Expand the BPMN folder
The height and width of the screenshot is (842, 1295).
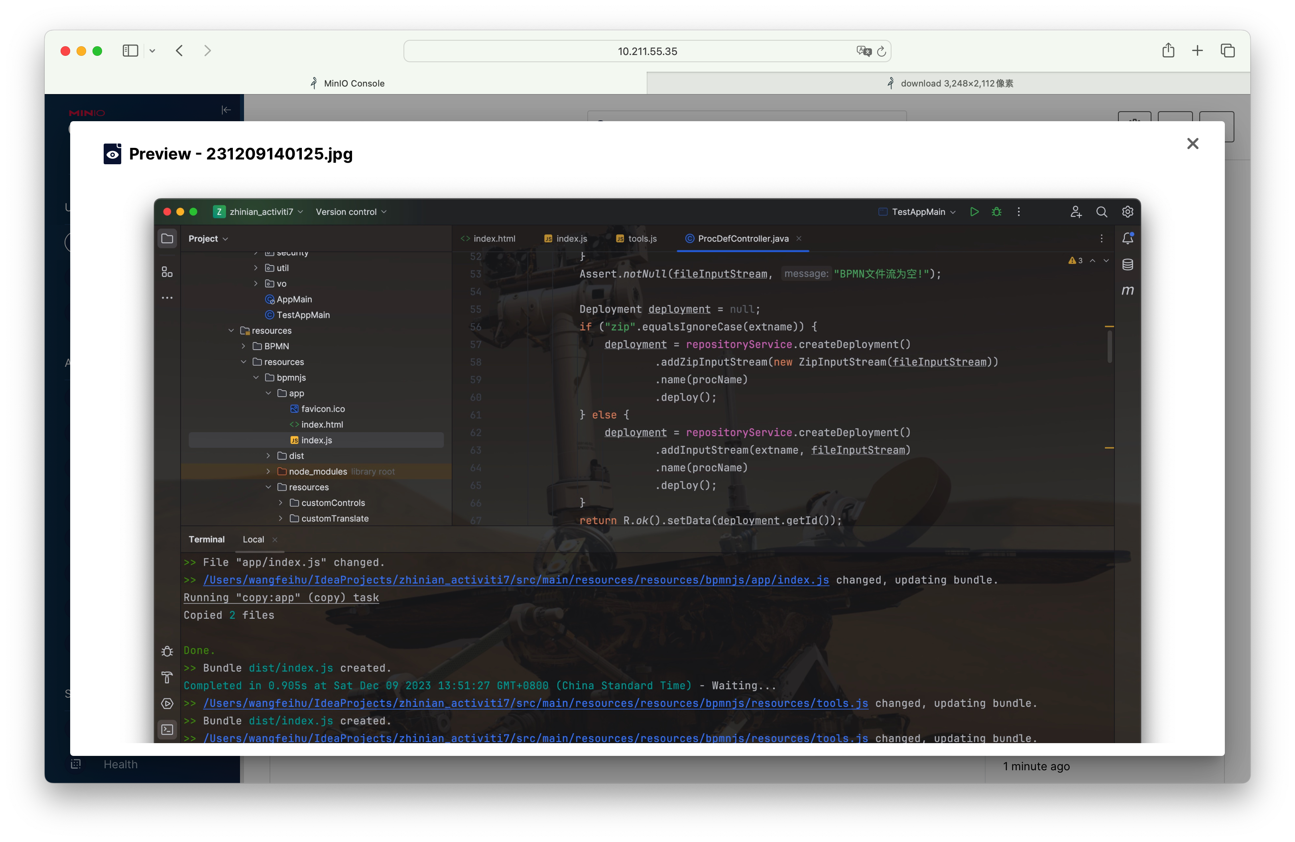coord(243,346)
